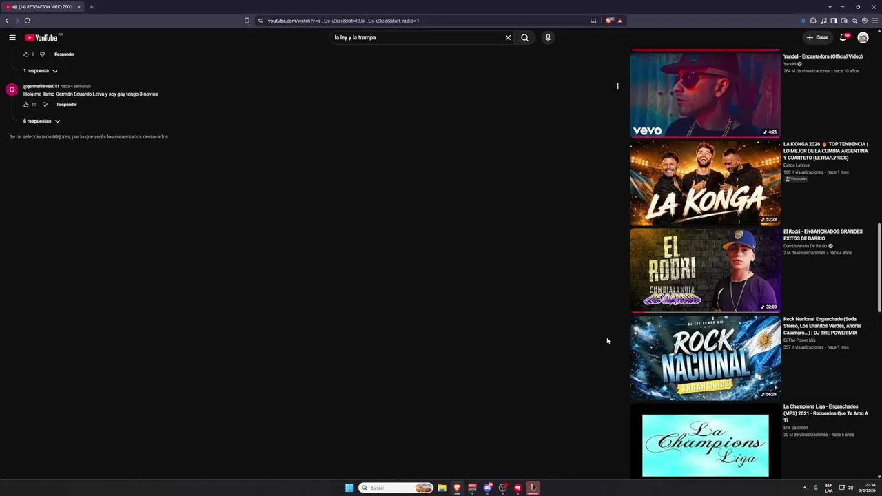Show hidden system tray icons
882x496 pixels.
tap(804, 488)
